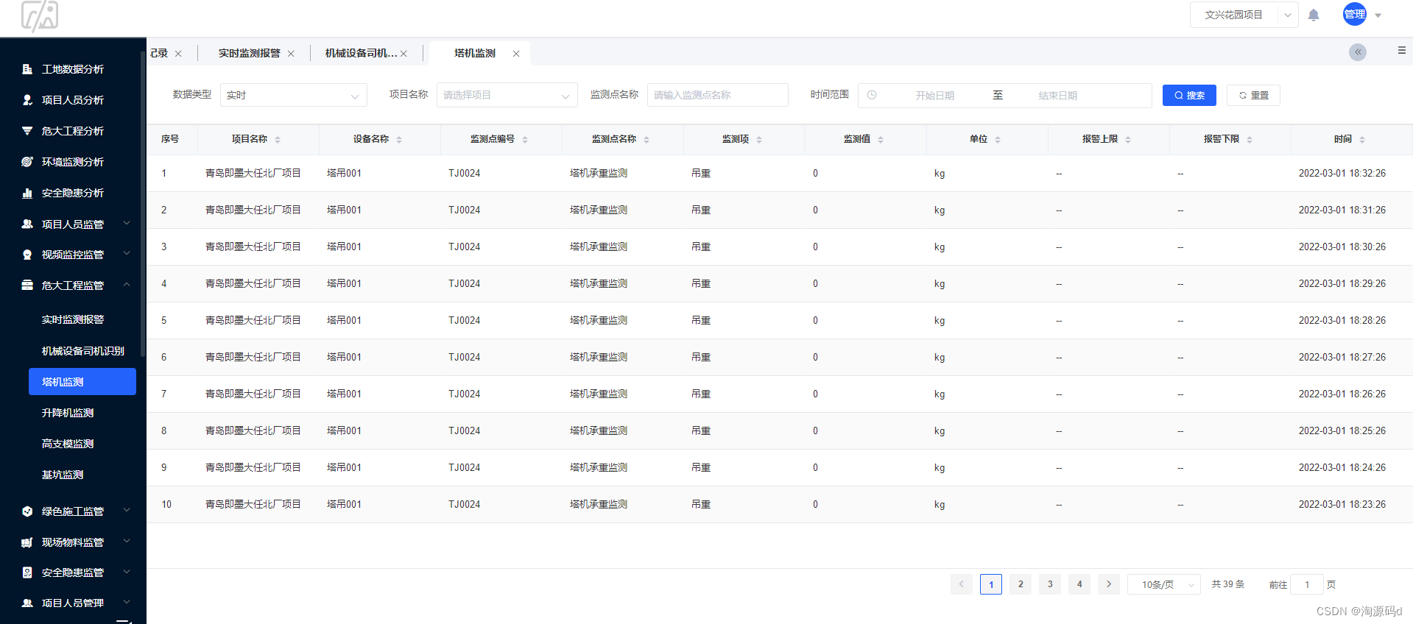Viewport: 1413px width, 624px height.
Task: Click the 搜索 button
Action: point(1189,95)
